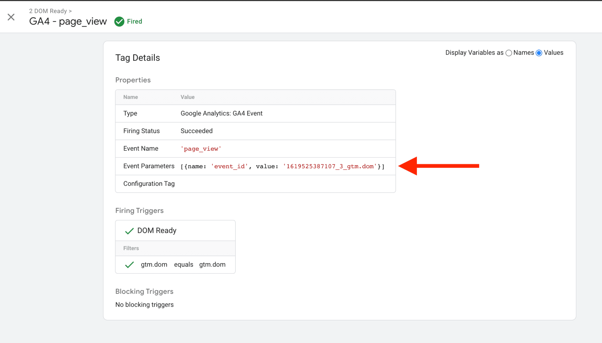Click the Tag Details heading
Viewport: 602px width, 343px height.
(x=138, y=58)
